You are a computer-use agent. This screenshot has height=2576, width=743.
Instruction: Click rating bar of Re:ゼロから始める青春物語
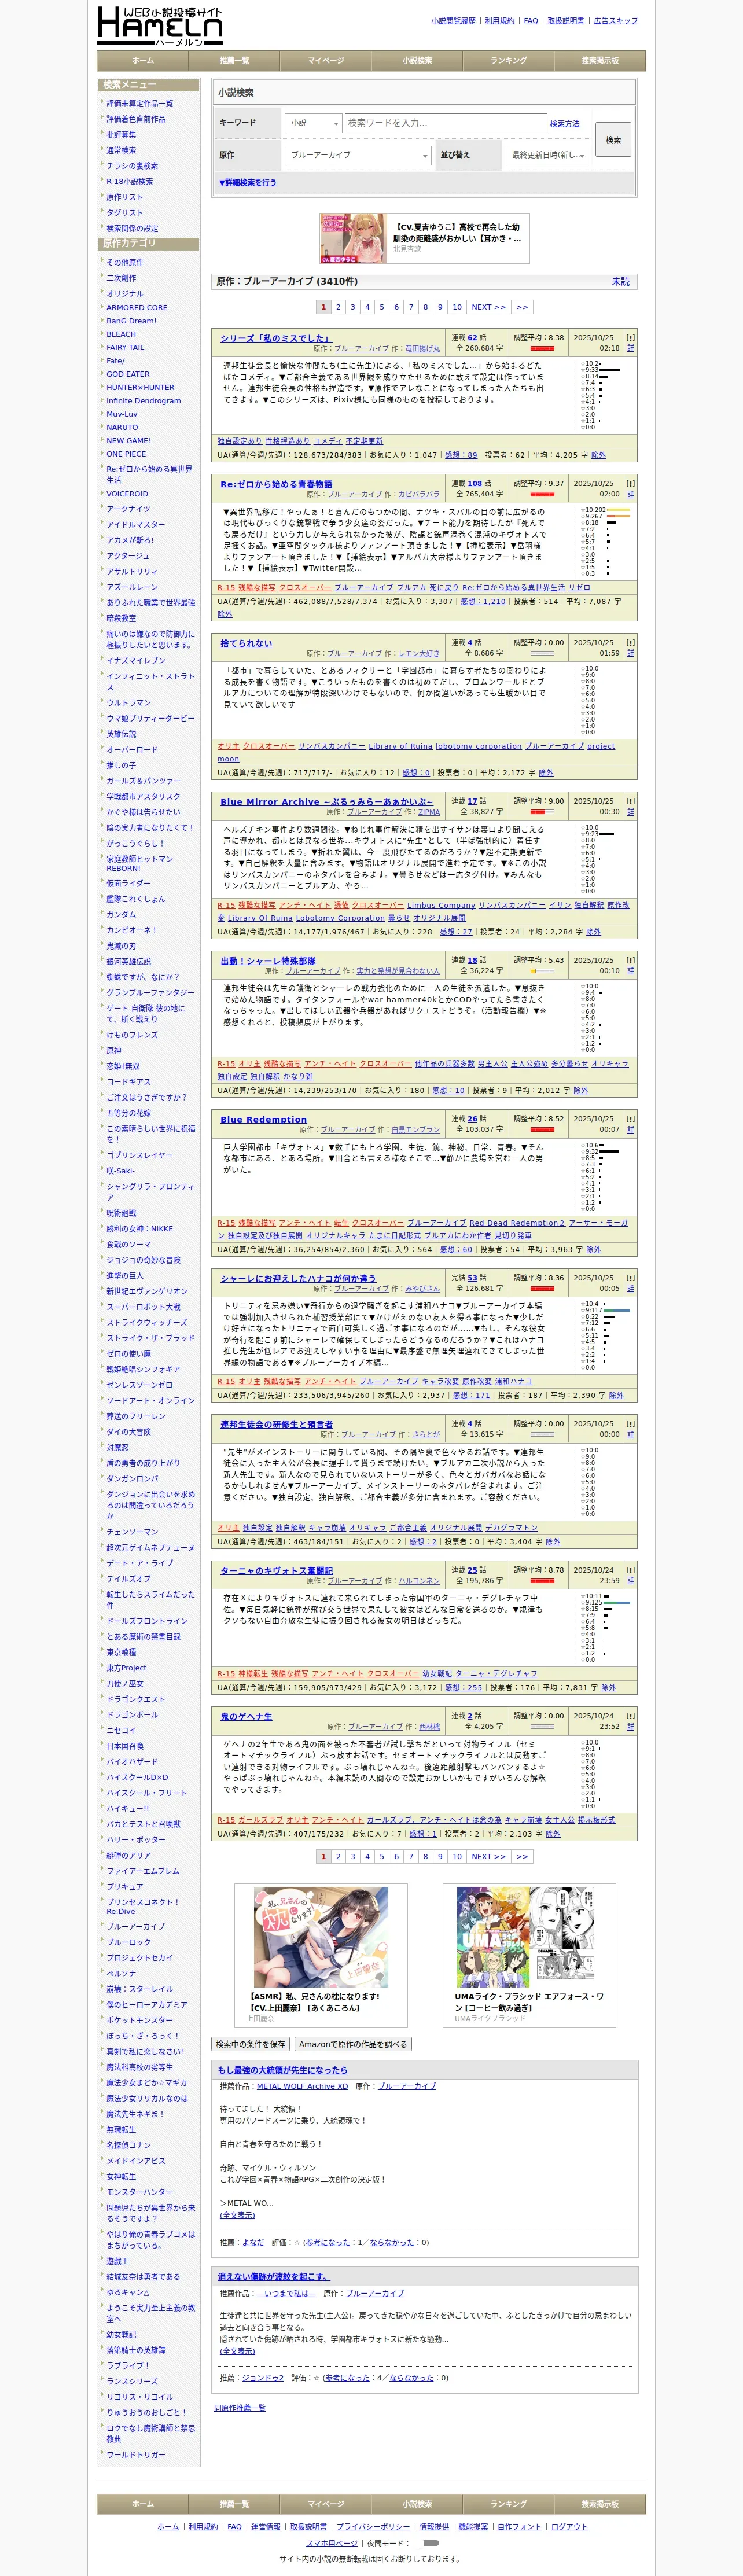[x=542, y=494]
